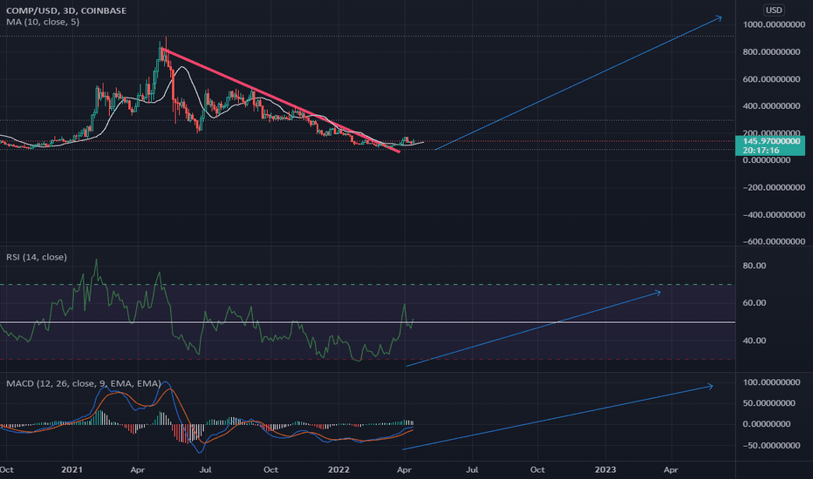Select the red descending trendline on price chart
The image size is (813, 479).
280,100
